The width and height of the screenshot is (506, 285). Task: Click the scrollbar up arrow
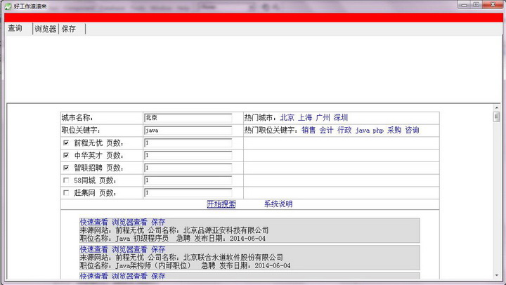pyautogui.click(x=496, y=107)
